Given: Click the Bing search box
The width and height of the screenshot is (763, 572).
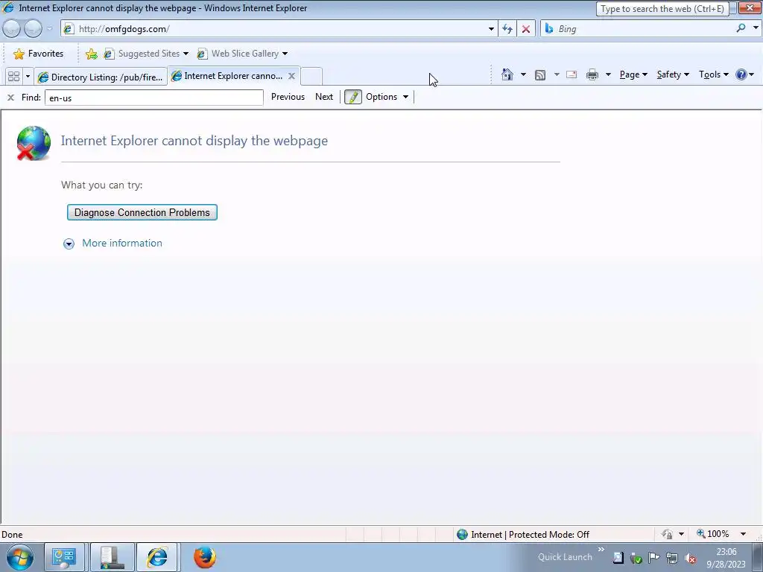Looking at the screenshot, I should point(638,29).
